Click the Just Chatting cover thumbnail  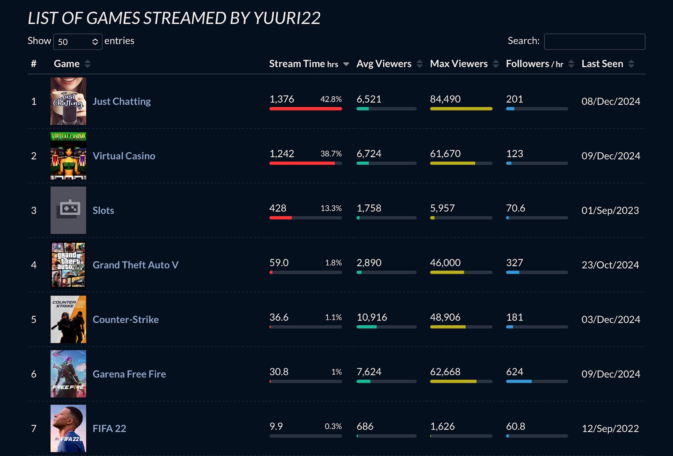pos(68,101)
